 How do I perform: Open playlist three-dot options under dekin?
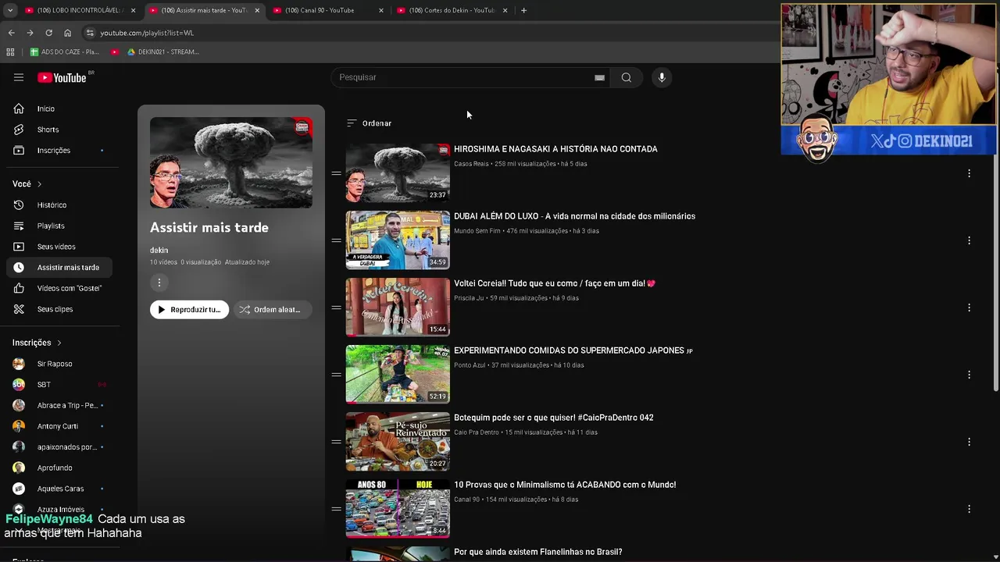159,283
